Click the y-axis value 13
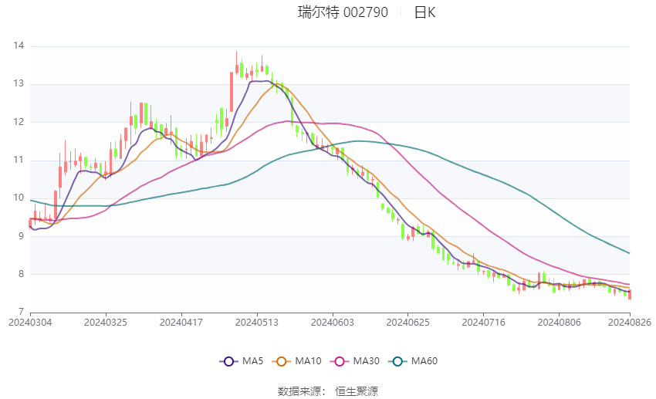Image resolution: width=656 pixels, height=399 pixels. (x=19, y=83)
